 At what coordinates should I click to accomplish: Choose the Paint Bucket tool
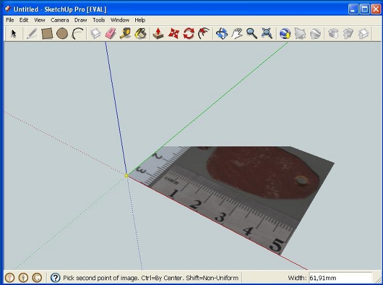pos(141,33)
